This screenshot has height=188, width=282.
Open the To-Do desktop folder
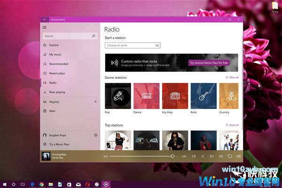(275, 7)
